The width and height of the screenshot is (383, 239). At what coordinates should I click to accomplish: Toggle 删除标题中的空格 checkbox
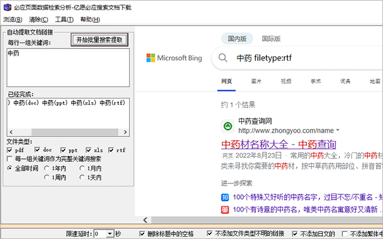(x=142, y=234)
